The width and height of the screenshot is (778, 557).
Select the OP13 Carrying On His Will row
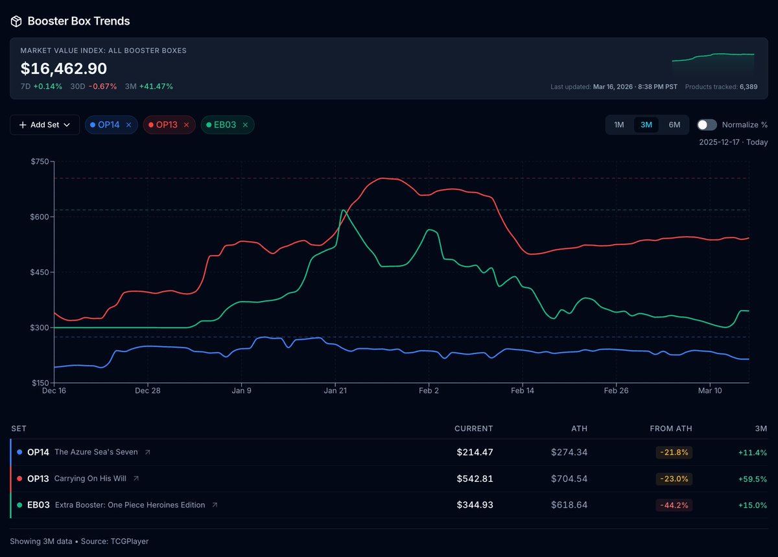coord(389,479)
